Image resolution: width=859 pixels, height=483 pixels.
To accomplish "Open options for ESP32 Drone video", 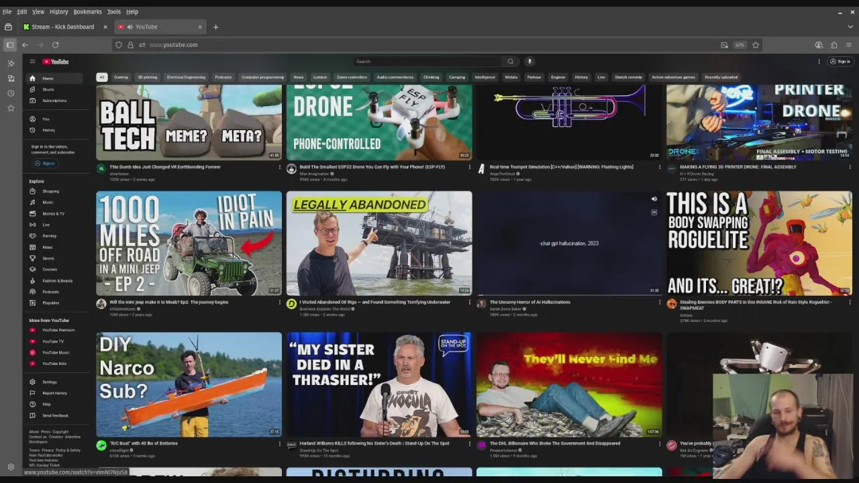I will 470,167.
